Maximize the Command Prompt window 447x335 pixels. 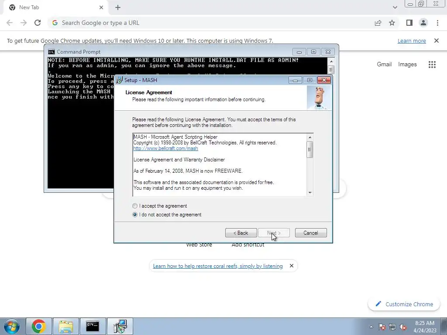coord(313,52)
